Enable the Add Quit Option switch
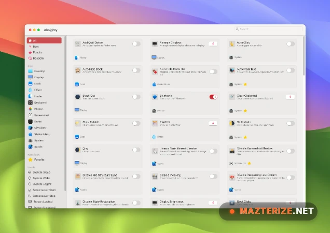 tap(136, 43)
